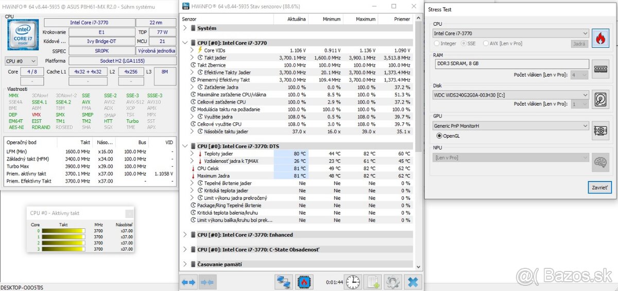The width and height of the screenshot is (618, 291).
Task: Open remote network monitoring computers icon
Action: (284, 282)
